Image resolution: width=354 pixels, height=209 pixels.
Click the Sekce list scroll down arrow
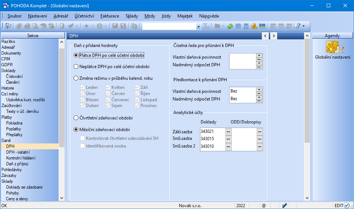point(62,198)
